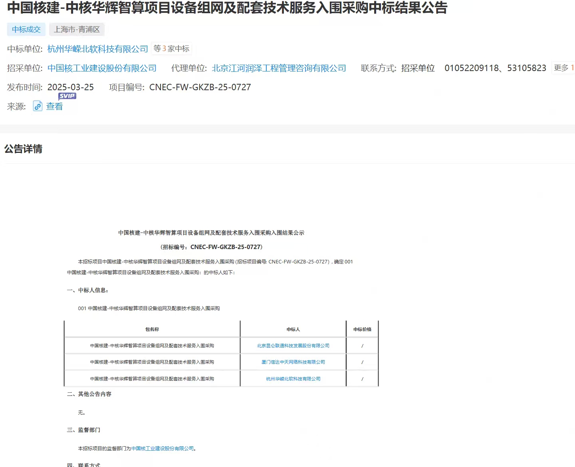Click the 公告详情 section heading

pyautogui.click(x=23, y=149)
